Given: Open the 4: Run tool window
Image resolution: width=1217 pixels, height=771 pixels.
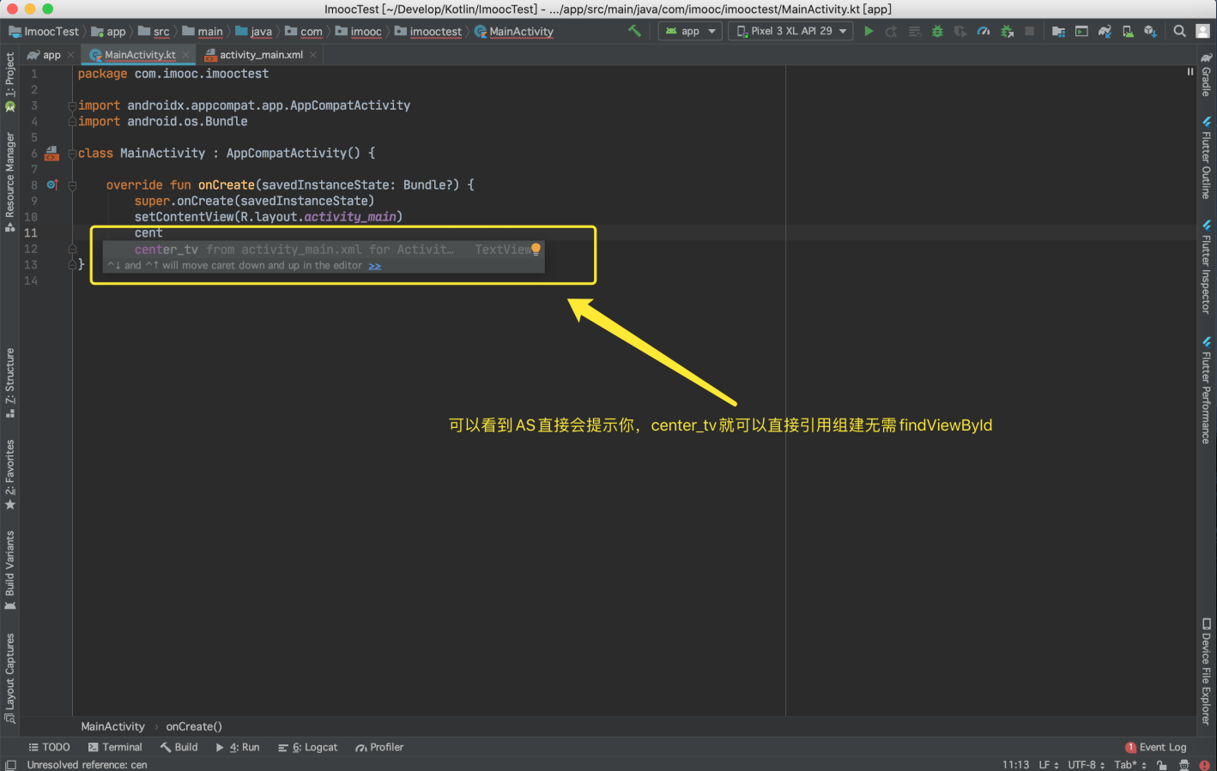Looking at the screenshot, I should 238,747.
